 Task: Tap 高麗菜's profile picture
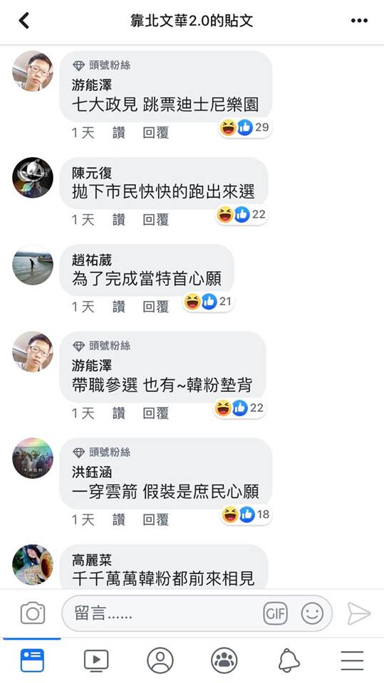point(33,564)
